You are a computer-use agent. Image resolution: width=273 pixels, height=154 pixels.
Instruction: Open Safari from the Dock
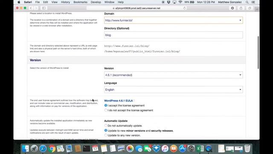click(43, 148)
